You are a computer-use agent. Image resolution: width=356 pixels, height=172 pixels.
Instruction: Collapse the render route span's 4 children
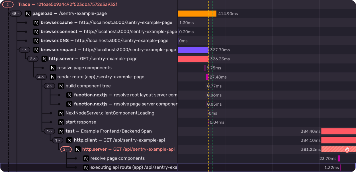tap(41, 77)
